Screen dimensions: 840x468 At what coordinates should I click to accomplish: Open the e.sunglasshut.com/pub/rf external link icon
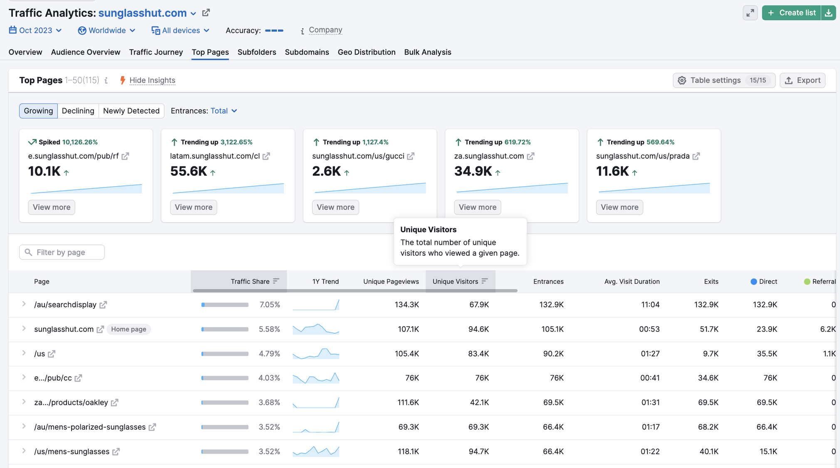(x=126, y=156)
